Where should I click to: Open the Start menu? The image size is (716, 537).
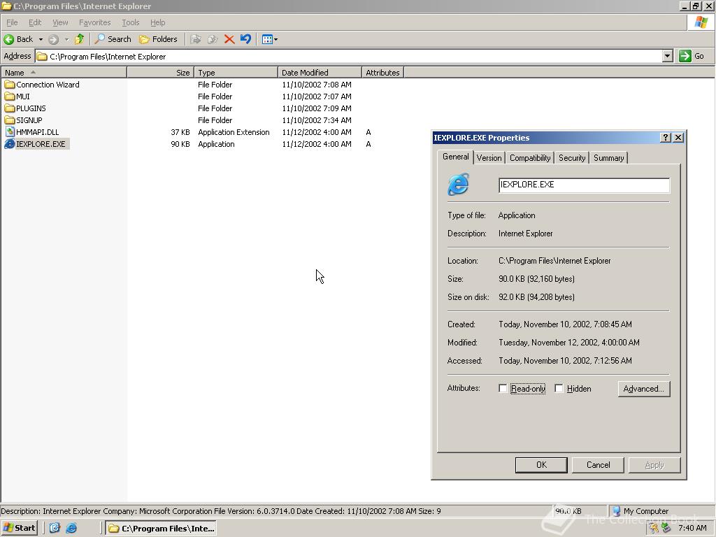click(19, 528)
